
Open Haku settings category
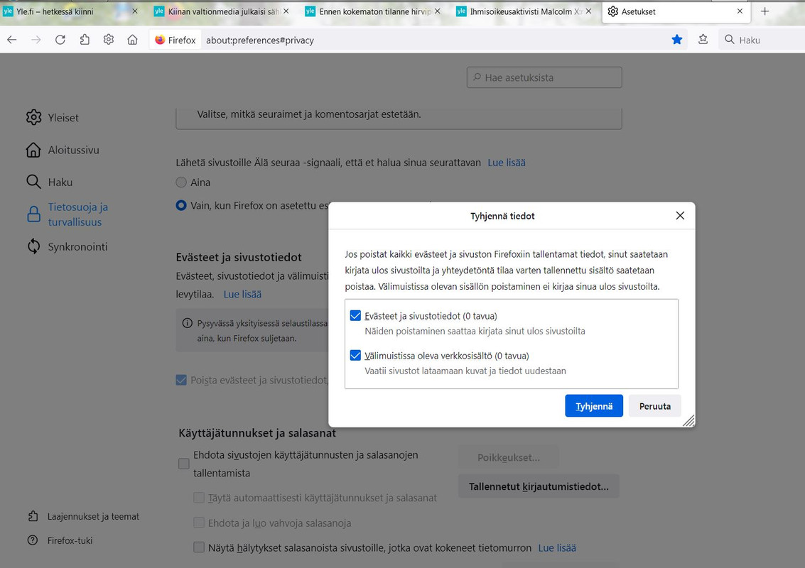pyautogui.click(x=60, y=182)
